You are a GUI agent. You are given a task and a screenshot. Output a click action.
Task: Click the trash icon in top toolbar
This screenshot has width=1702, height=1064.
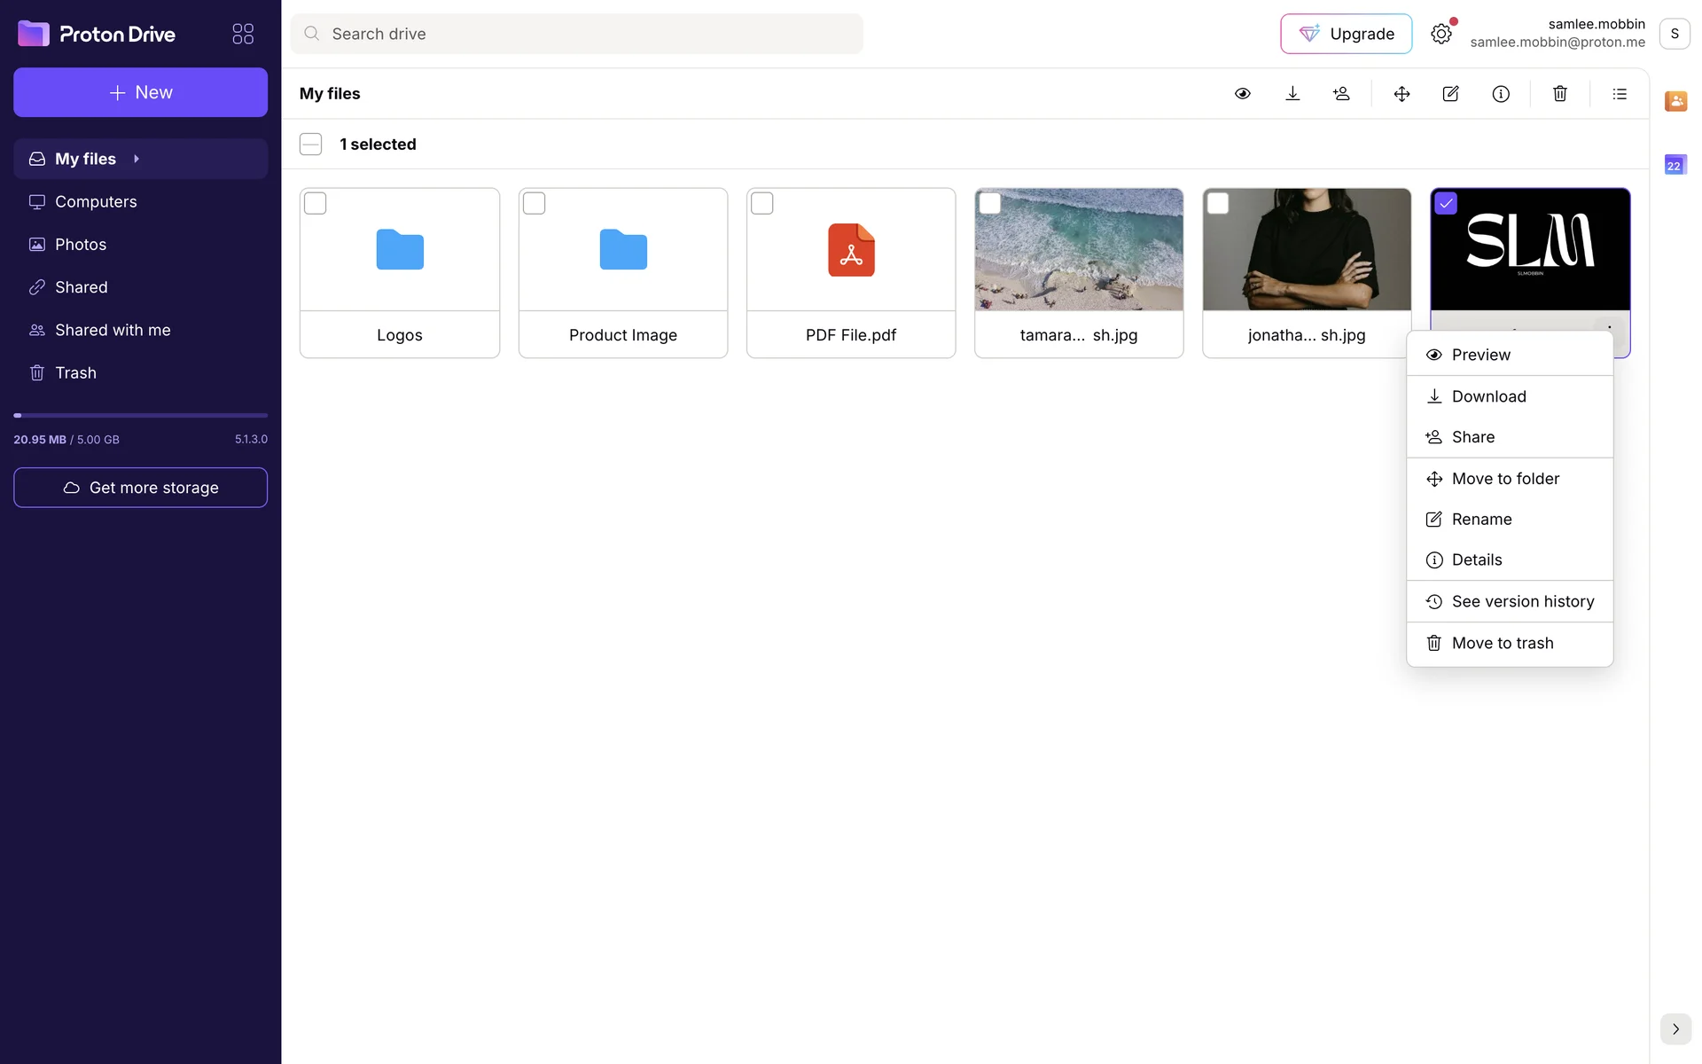(1560, 94)
